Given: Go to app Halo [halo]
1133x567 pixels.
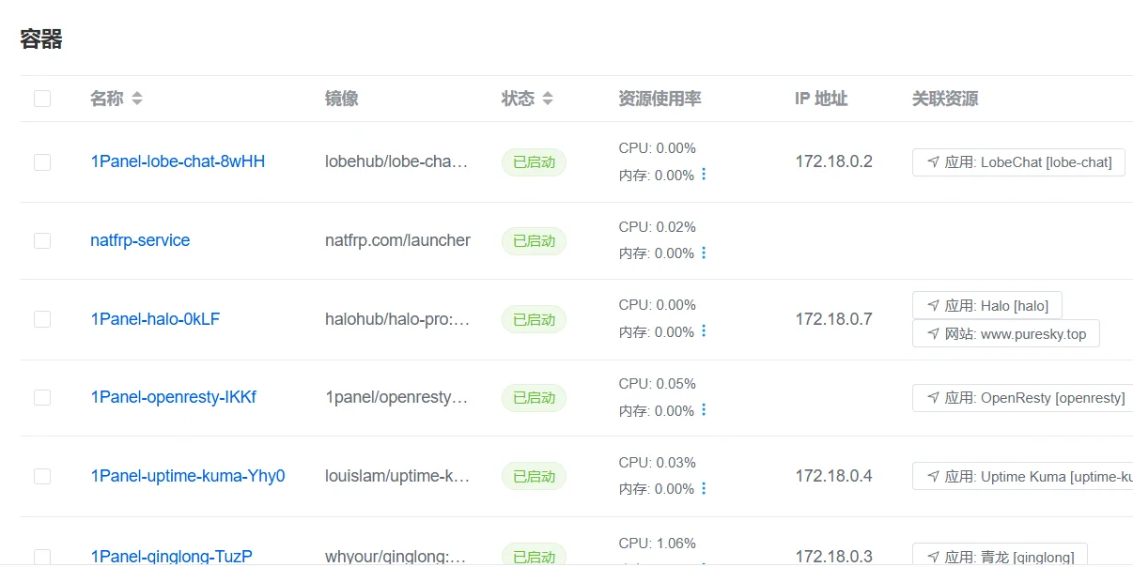Looking at the screenshot, I should point(987,305).
